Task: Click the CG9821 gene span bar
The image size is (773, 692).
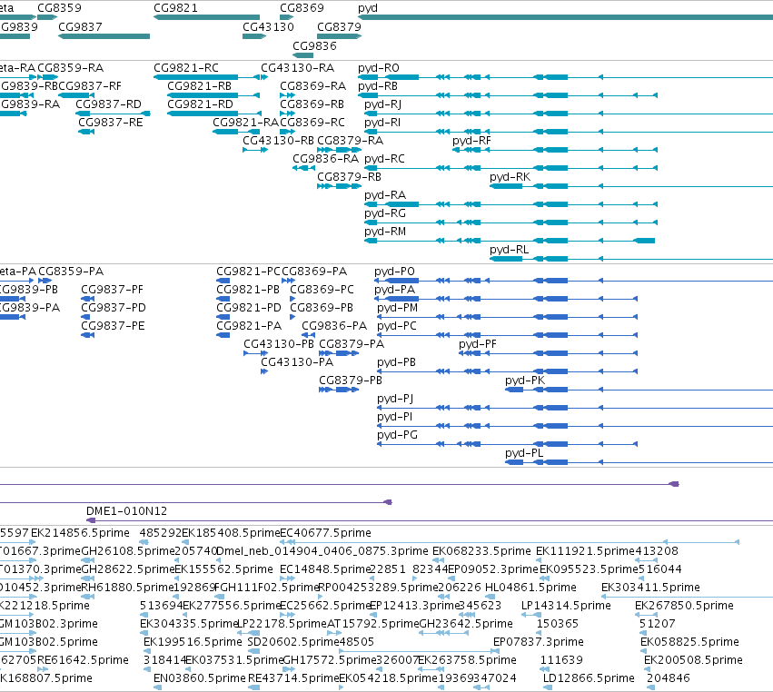Action: [x=206, y=17]
